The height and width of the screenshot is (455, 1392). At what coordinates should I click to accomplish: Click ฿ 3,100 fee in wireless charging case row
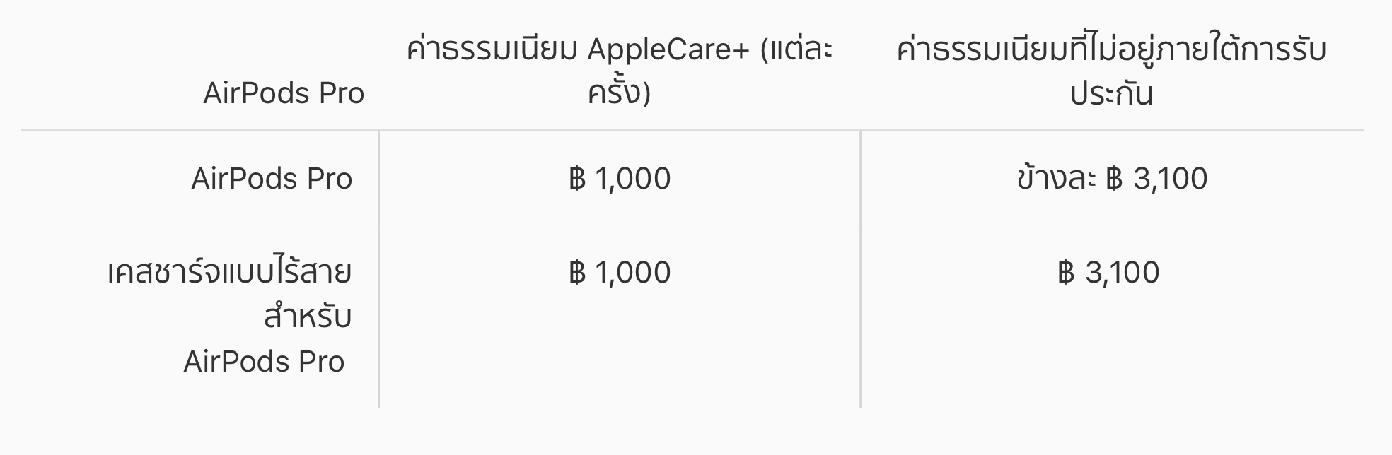(1108, 273)
